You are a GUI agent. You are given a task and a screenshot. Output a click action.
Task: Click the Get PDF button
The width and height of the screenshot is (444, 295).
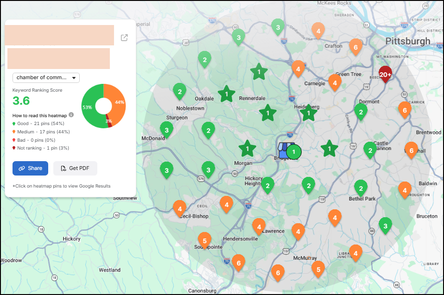pyautogui.click(x=76, y=168)
